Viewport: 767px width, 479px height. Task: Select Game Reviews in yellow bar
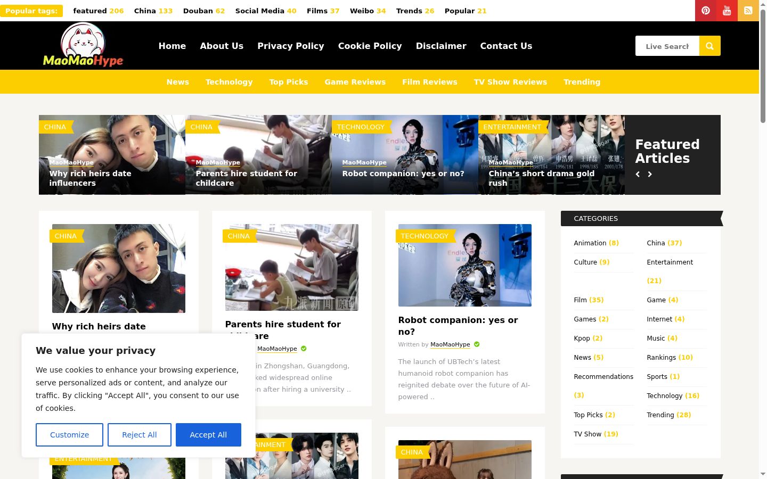click(355, 82)
